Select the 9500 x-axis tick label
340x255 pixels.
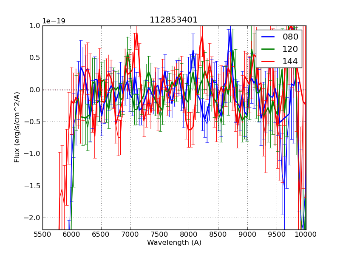click(x=277, y=234)
